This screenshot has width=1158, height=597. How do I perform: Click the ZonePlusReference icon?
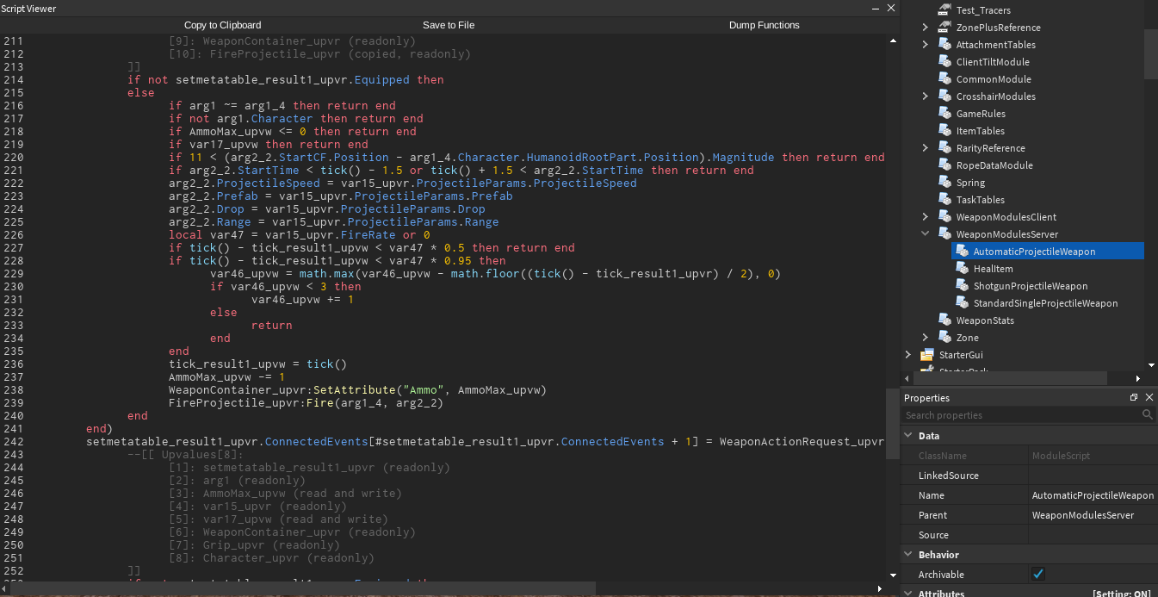[x=944, y=28]
